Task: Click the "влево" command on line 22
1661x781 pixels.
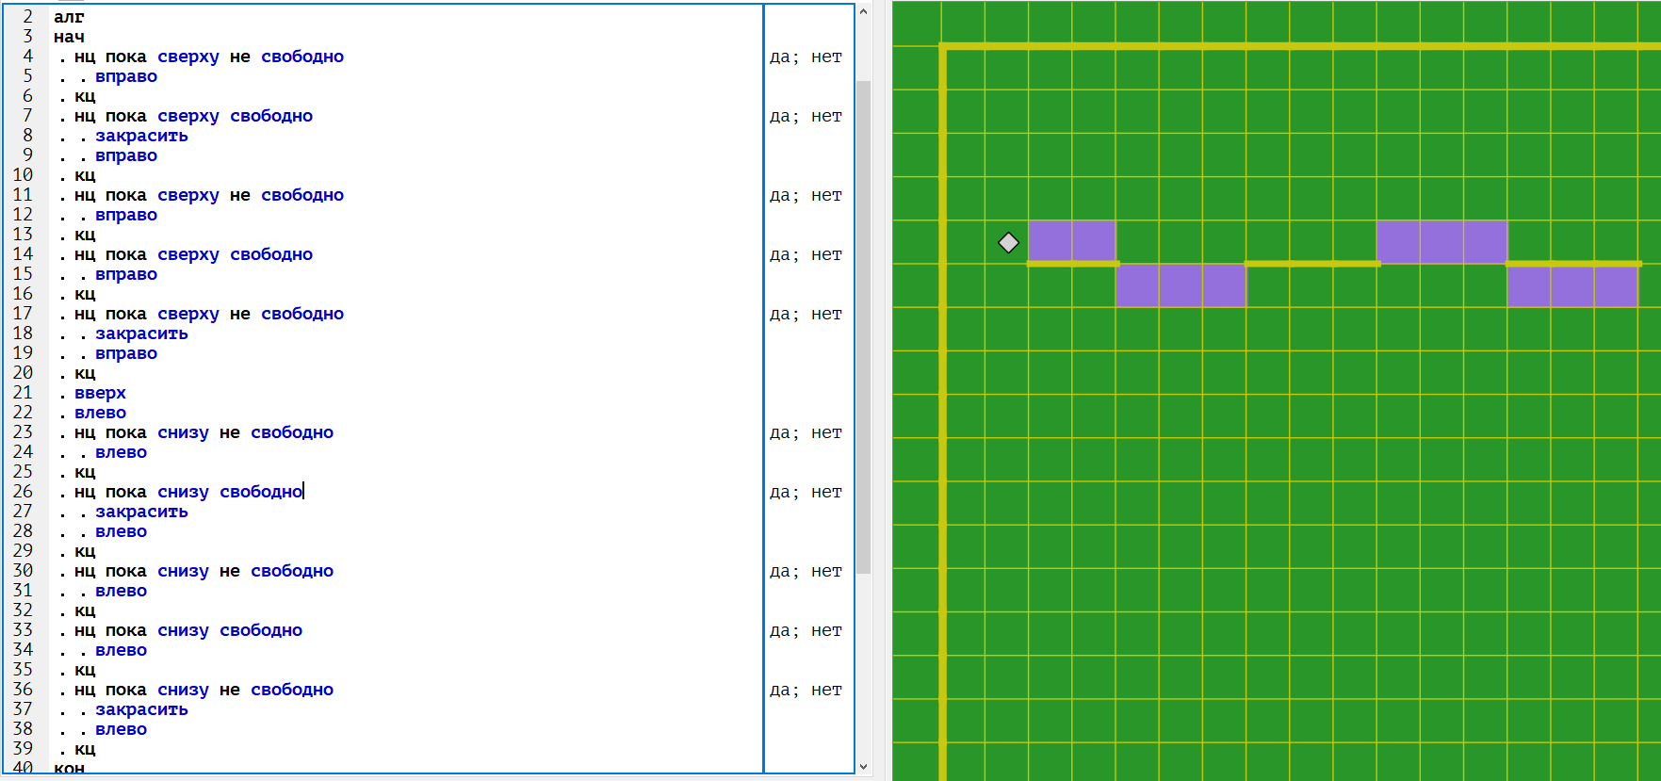Action: 100,413
